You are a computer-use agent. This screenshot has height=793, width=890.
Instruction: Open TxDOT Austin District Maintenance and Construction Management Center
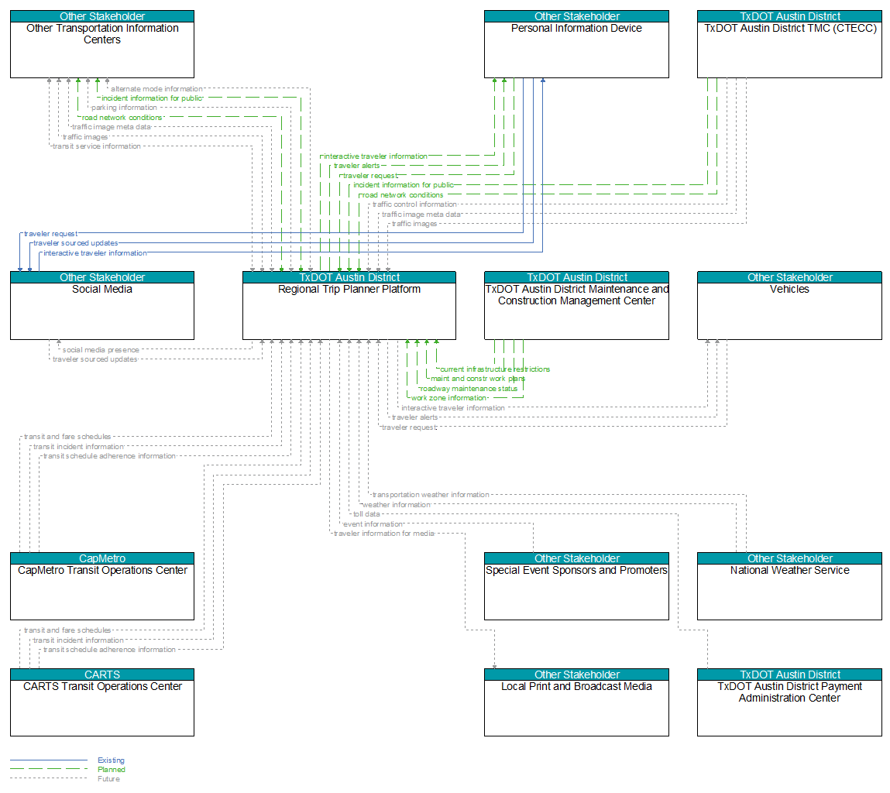pyautogui.click(x=576, y=305)
